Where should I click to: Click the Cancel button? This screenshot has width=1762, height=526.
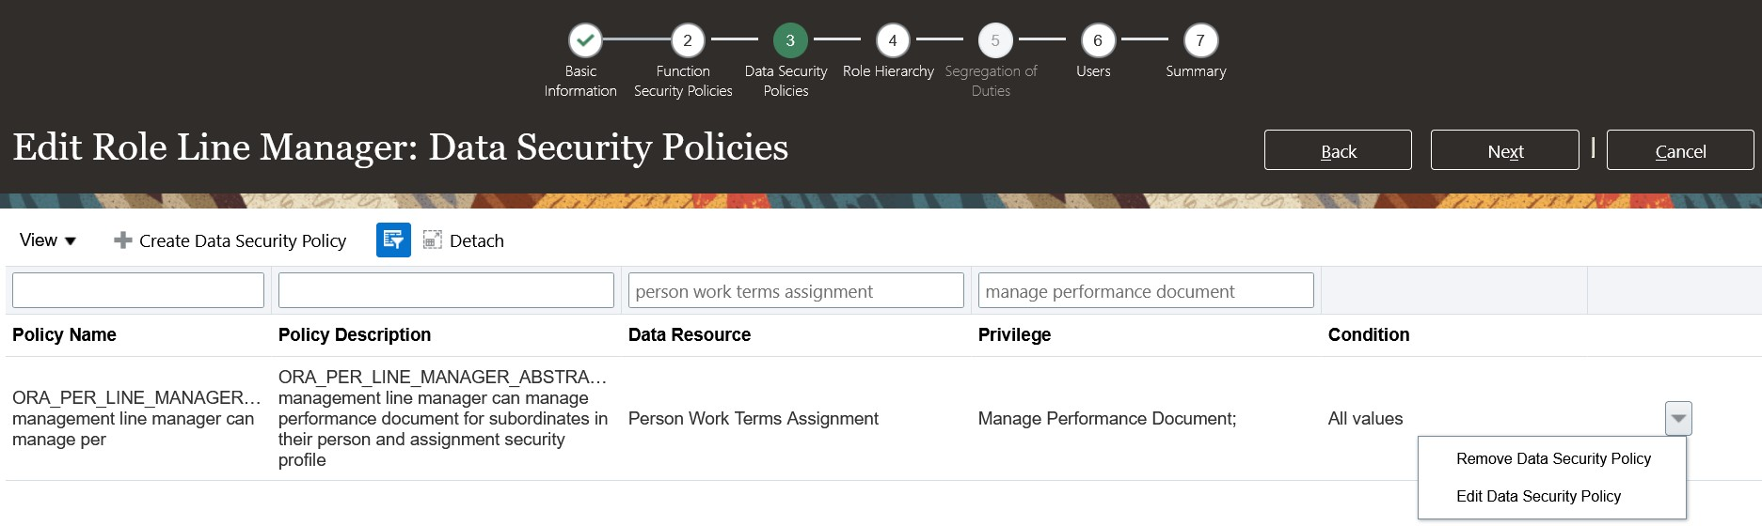pyautogui.click(x=1680, y=150)
